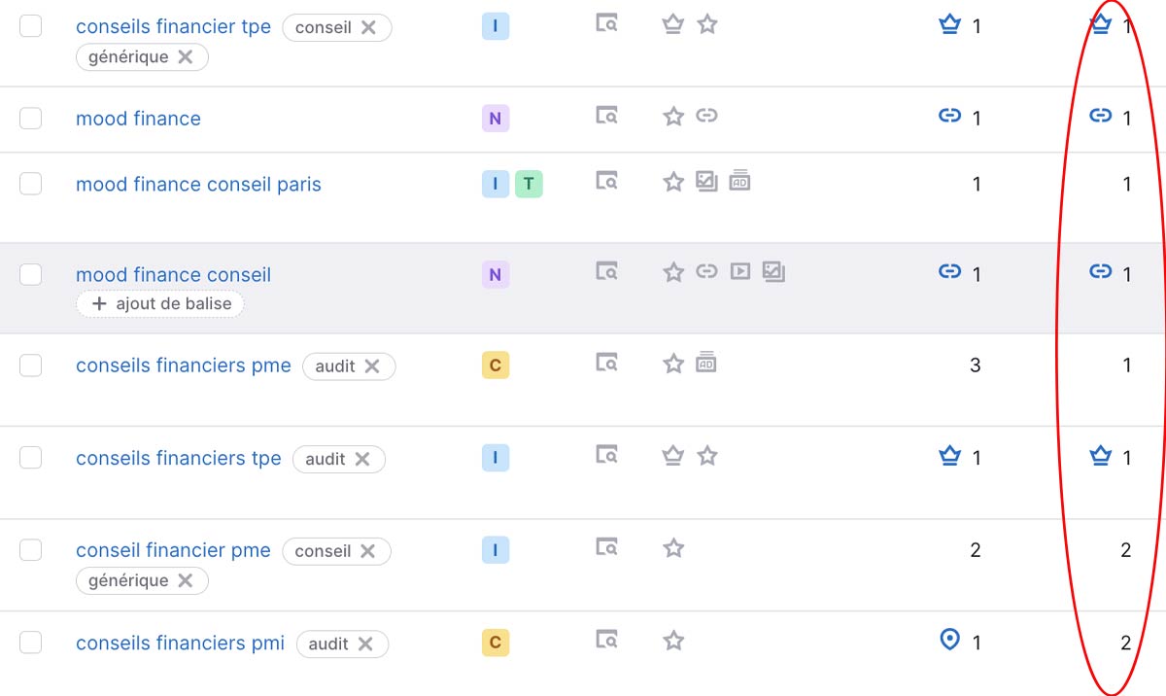The width and height of the screenshot is (1166, 696).
Task: Select the checkbox for mood finance
Action: (x=31, y=119)
